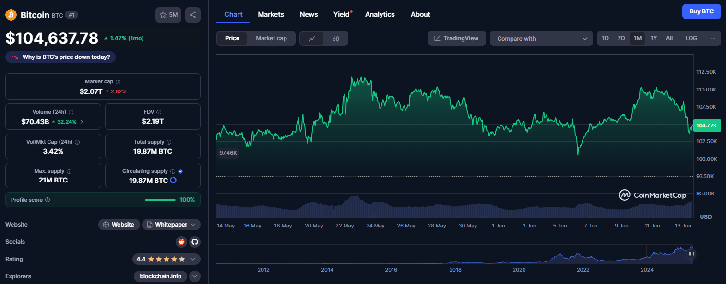This screenshot has height=284, width=726.
Task: Click circulating supply progress ring icon
Action: pyautogui.click(x=173, y=181)
